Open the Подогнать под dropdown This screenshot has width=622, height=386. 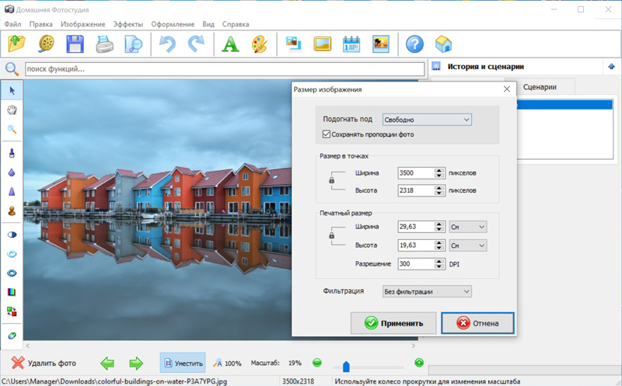tap(427, 120)
